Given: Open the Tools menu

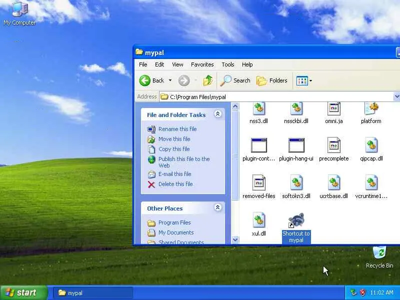Looking at the screenshot, I should point(228,64).
